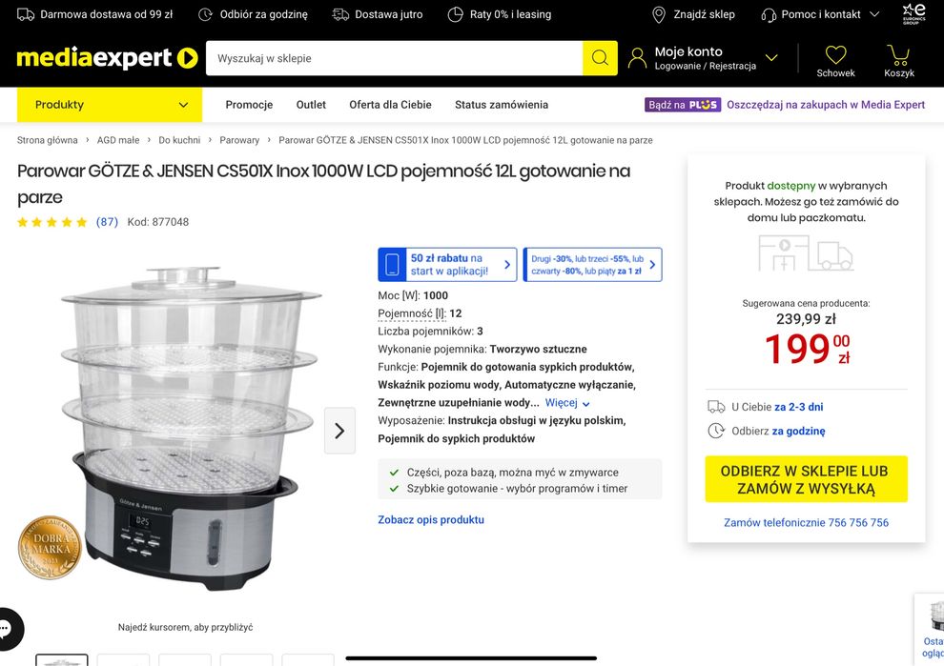Select the first product thumbnail

tap(62, 659)
